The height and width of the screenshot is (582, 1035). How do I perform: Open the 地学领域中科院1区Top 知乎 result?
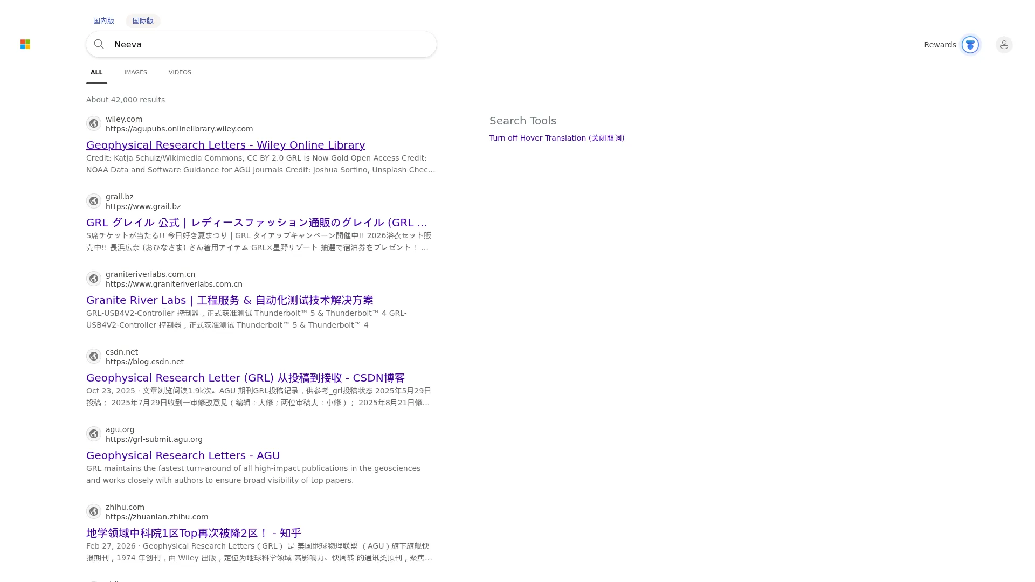click(194, 533)
